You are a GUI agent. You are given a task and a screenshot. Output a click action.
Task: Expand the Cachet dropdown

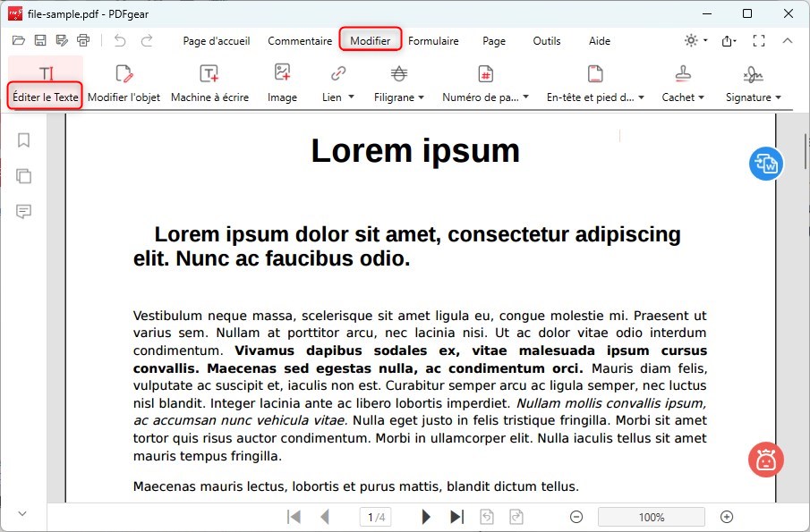pyautogui.click(x=683, y=97)
